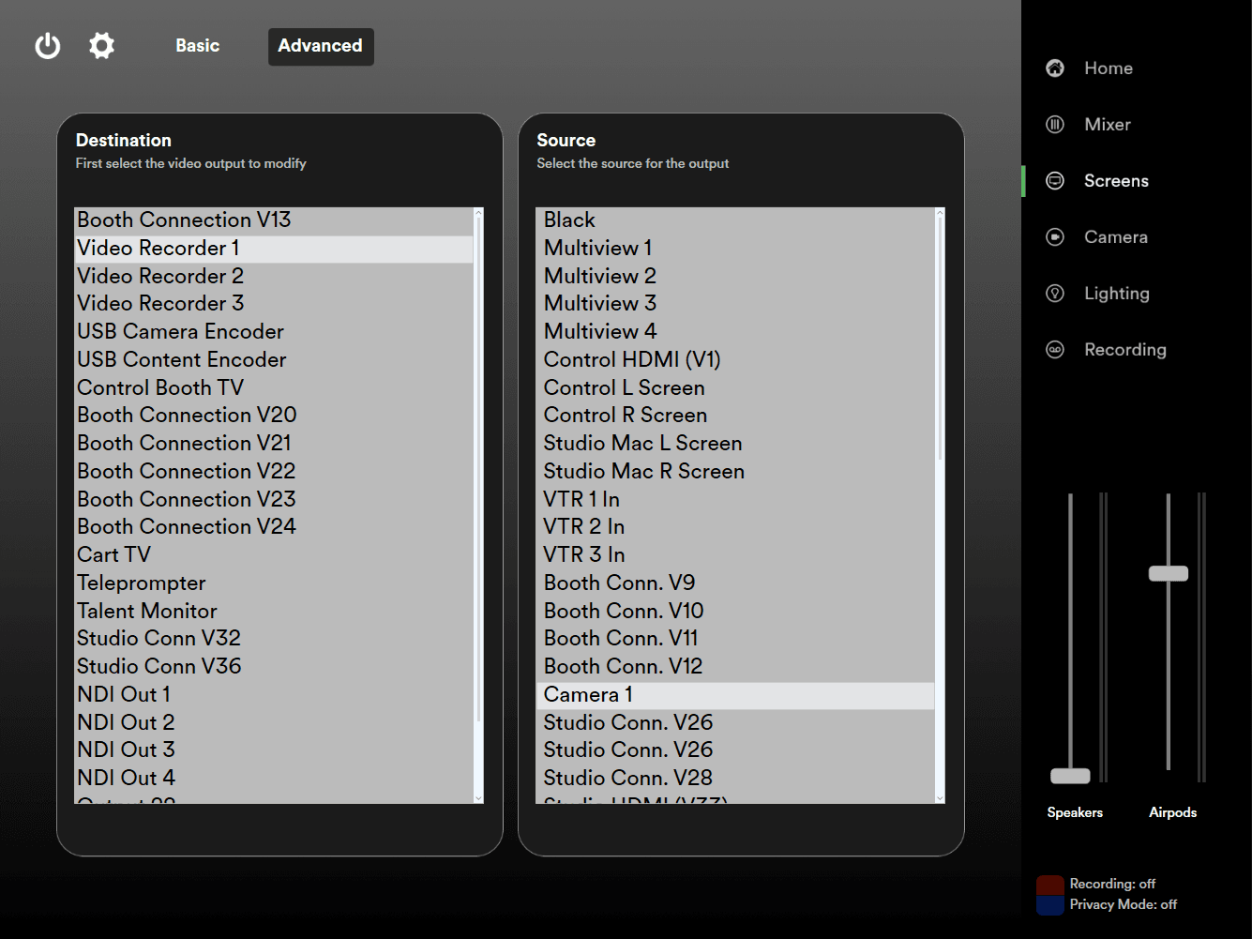This screenshot has height=939, width=1252.
Task: Click the power icon
Action: pyautogui.click(x=48, y=46)
